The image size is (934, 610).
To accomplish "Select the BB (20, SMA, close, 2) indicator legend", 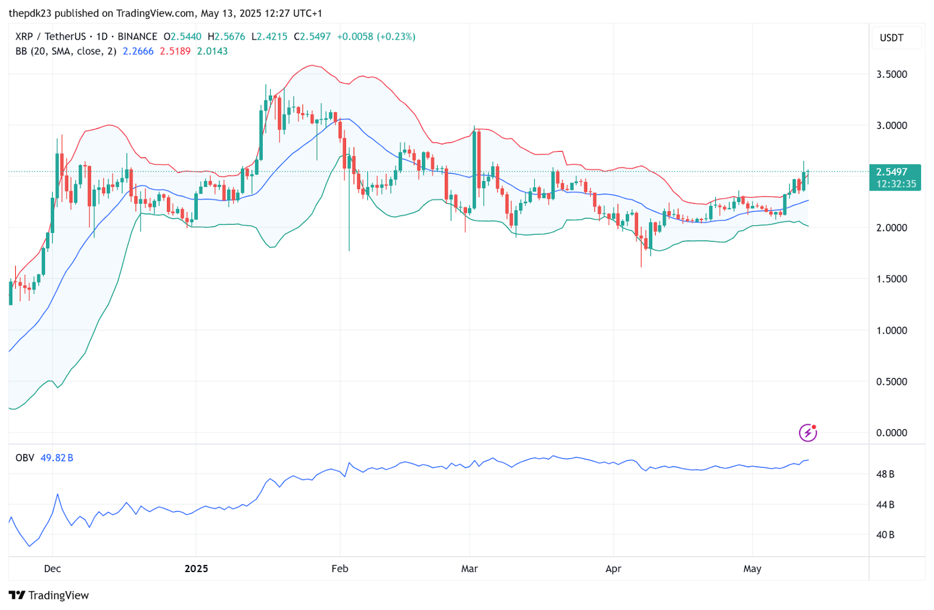I will [x=65, y=51].
